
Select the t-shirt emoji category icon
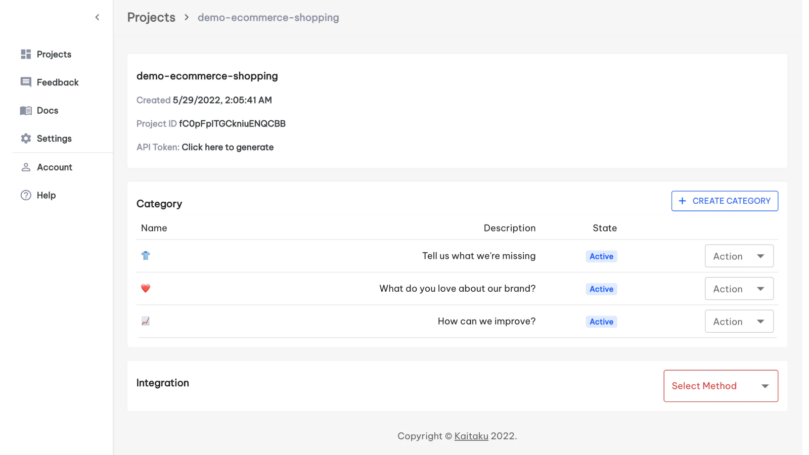pos(146,256)
